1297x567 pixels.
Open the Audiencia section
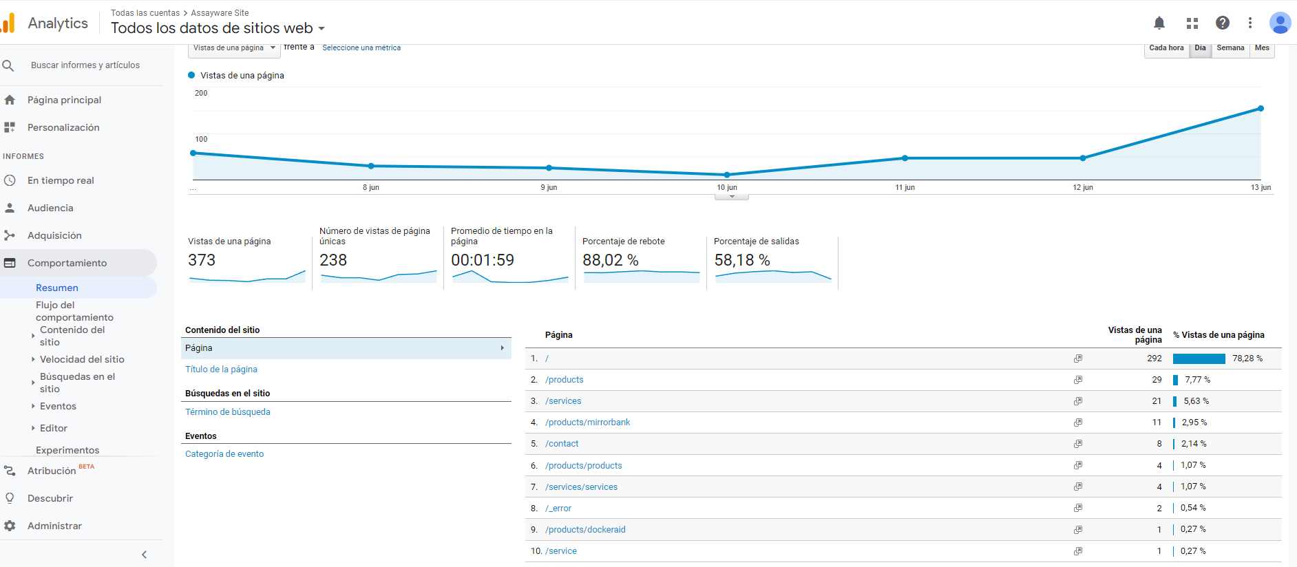pyautogui.click(x=50, y=208)
